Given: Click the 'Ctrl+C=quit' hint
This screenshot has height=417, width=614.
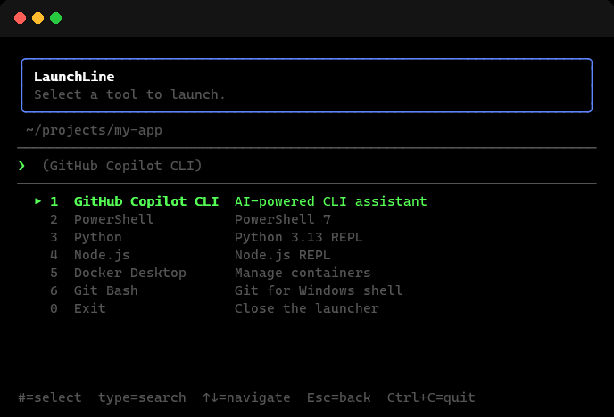Looking at the screenshot, I should [431, 397].
